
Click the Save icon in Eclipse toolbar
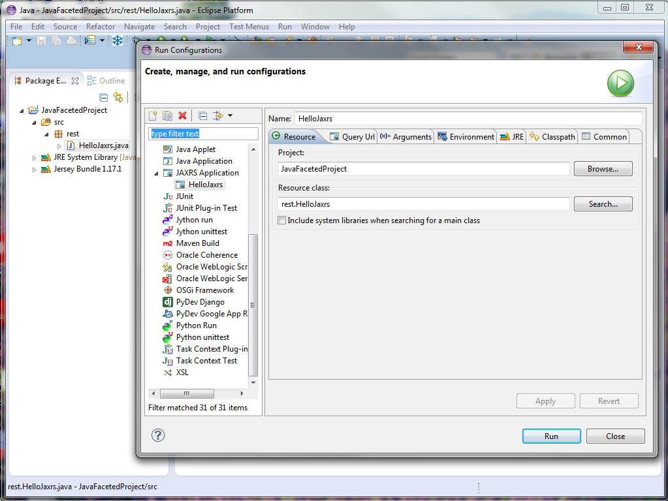pos(41,40)
